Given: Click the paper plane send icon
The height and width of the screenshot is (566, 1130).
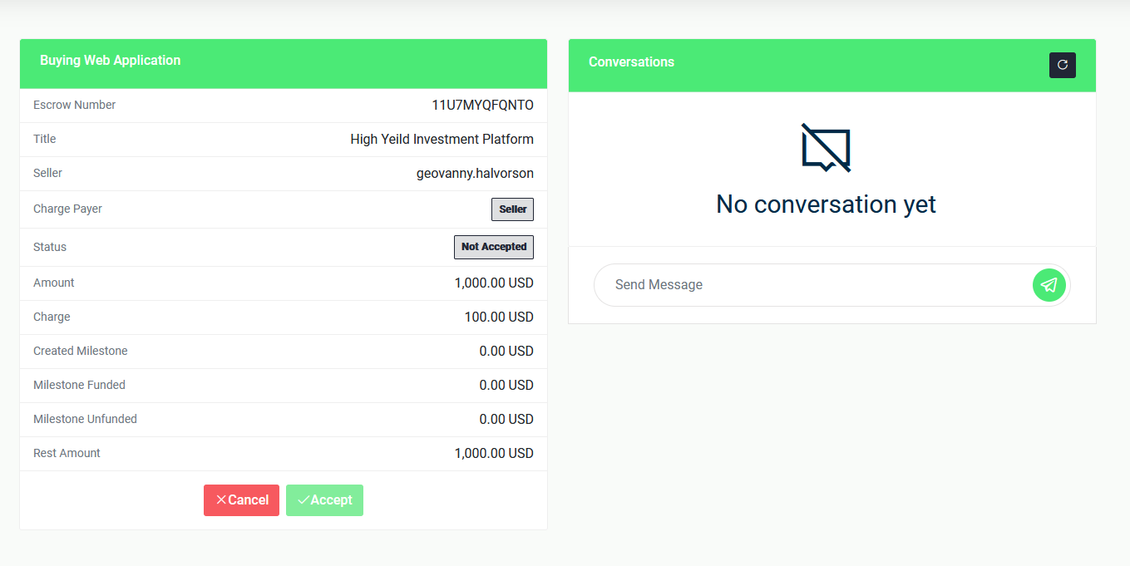Looking at the screenshot, I should point(1049,285).
